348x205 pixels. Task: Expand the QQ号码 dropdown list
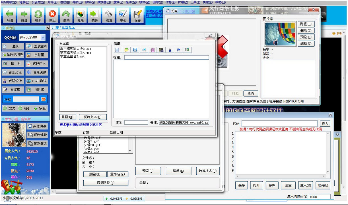43,37
